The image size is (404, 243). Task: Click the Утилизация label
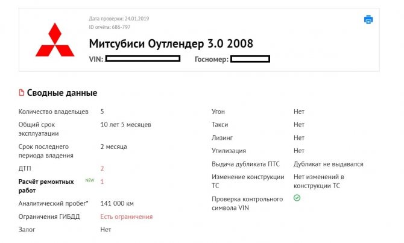coord(229,151)
